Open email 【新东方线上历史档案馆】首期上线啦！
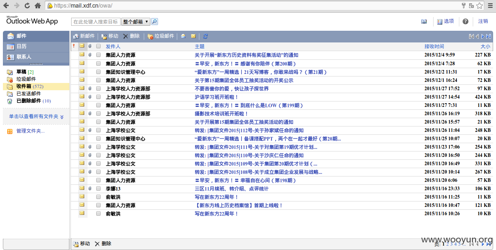This screenshot has width=496, height=250. (x=239, y=205)
